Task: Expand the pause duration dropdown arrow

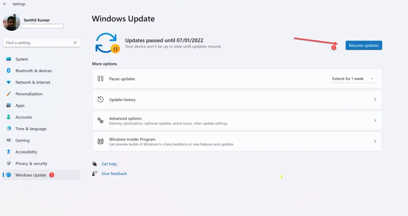Action: 372,78
